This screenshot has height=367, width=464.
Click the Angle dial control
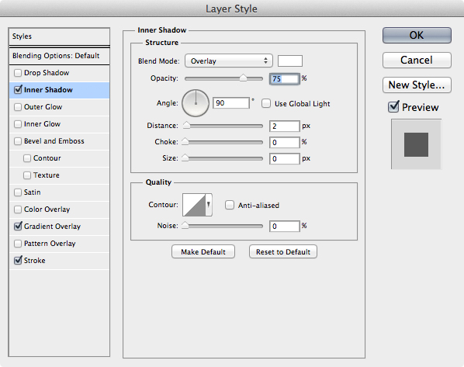click(x=196, y=103)
